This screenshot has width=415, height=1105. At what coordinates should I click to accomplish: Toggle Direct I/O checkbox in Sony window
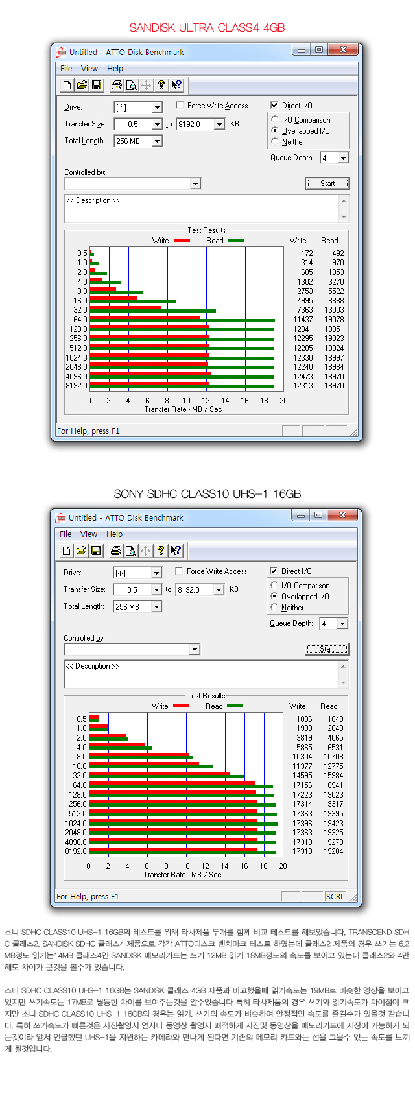(x=274, y=571)
